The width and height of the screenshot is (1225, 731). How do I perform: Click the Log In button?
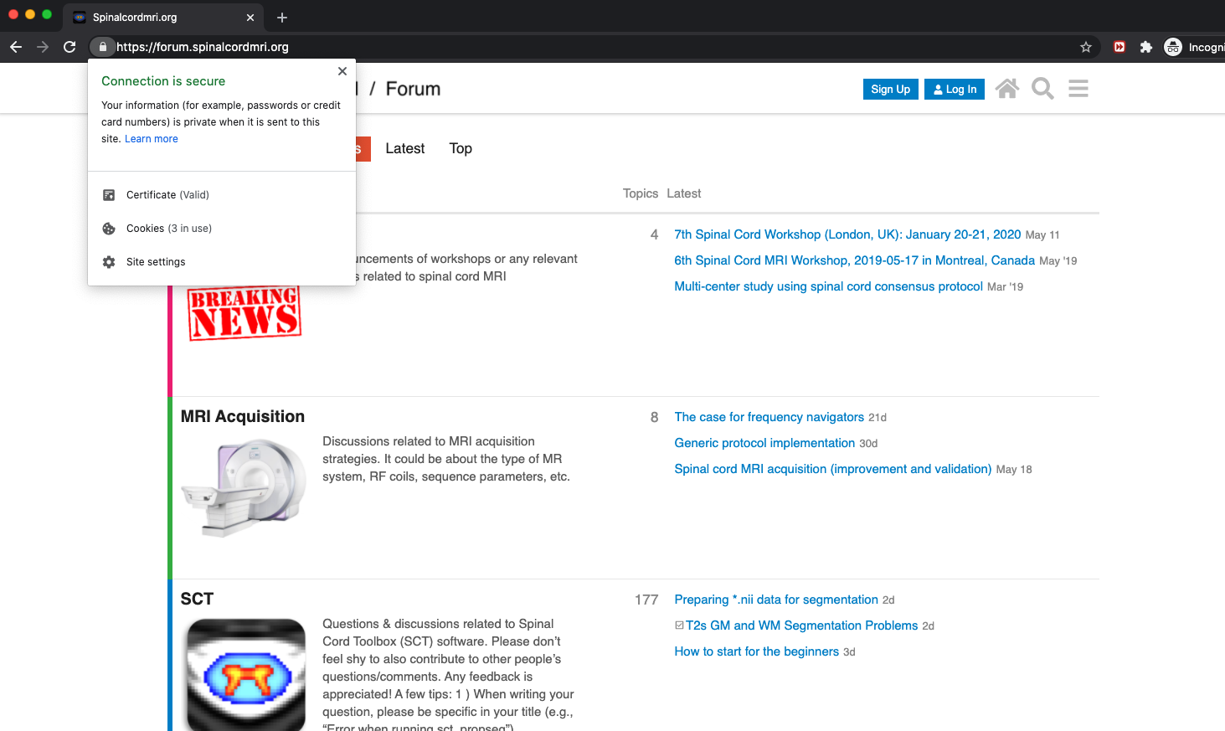pyautogui.click(x=955, y=89)
